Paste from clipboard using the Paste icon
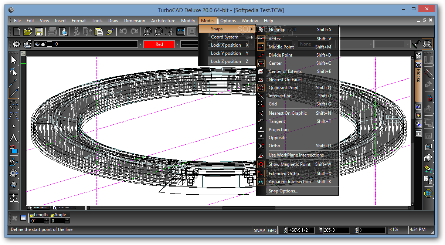The width and height of the screenshot is (445, 245). [x=98, y=31]
